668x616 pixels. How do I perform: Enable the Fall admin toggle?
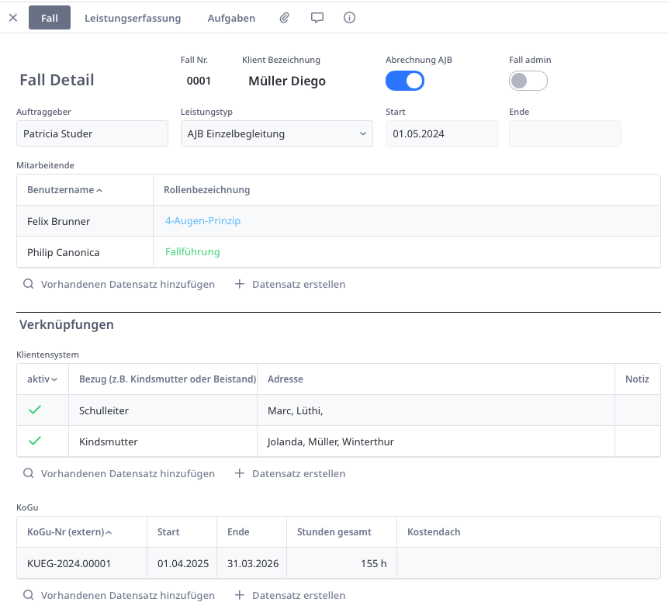point(528,81)
